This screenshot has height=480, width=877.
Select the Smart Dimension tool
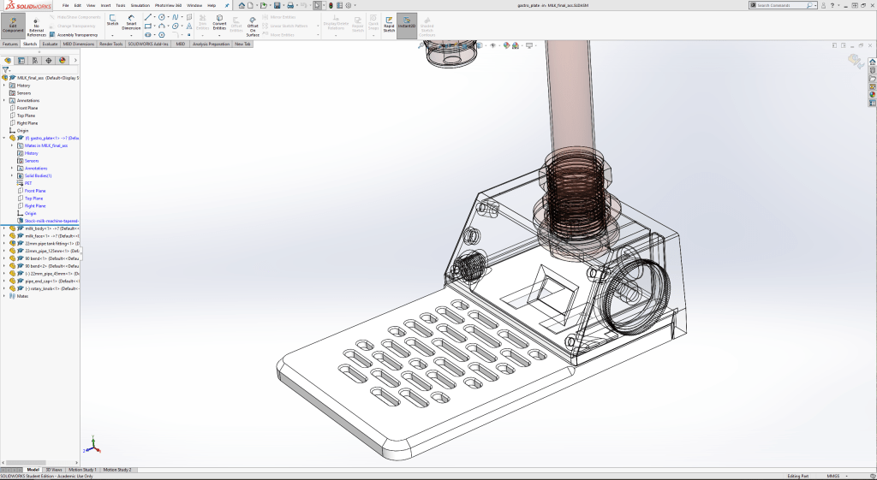pyautogui.click(x=131, y=22)
